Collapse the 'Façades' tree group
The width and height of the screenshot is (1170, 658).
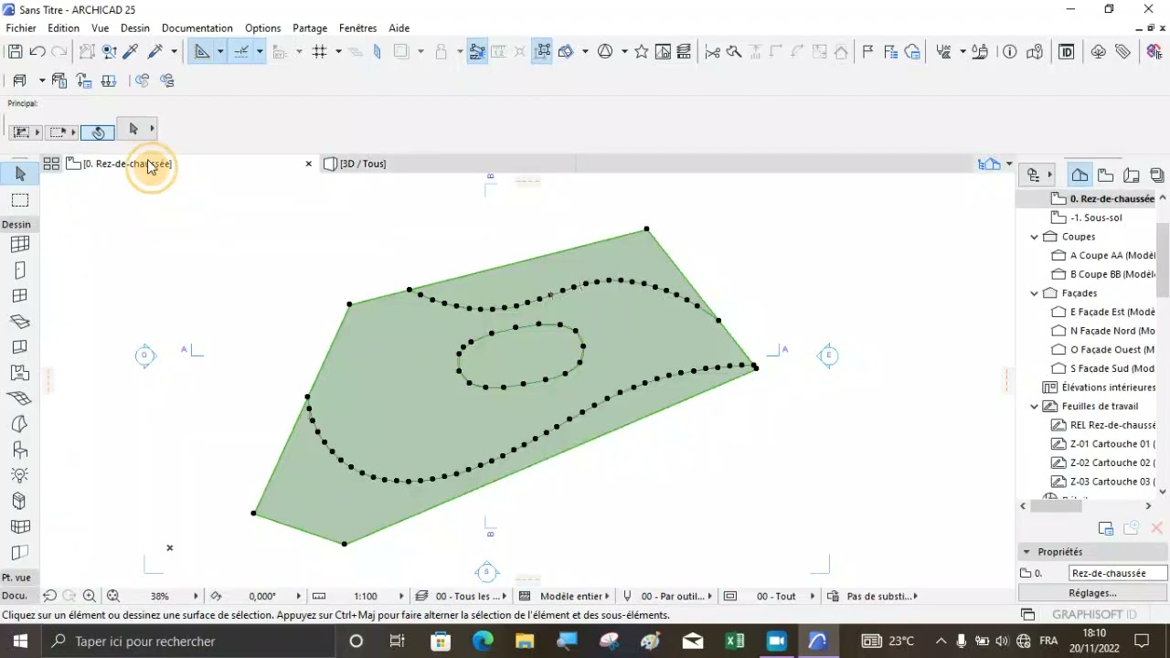pos(1035,293)
